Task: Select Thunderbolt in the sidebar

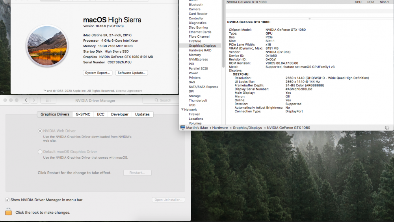Action: (x=198, y=101)
